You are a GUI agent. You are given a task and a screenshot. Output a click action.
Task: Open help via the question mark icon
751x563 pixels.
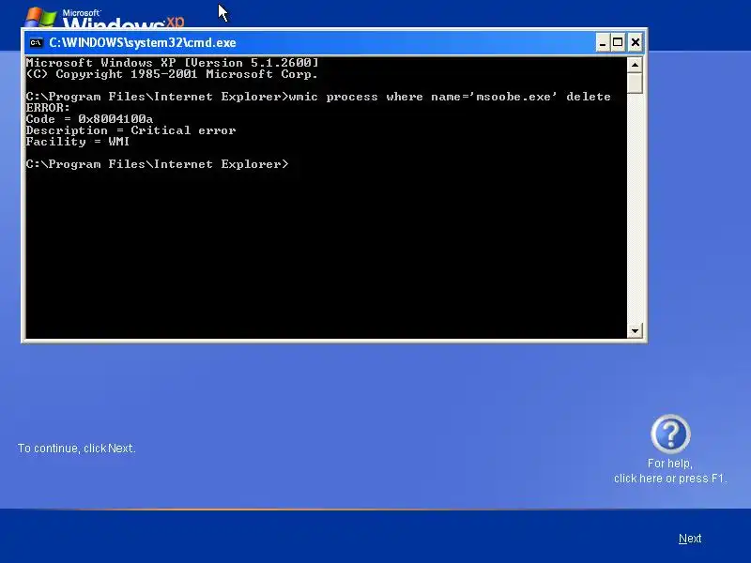point(670,434)
